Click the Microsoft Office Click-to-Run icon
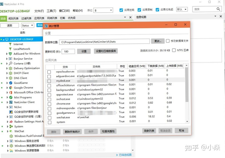The width and height of the screenshot is (225, 158). 11,92
